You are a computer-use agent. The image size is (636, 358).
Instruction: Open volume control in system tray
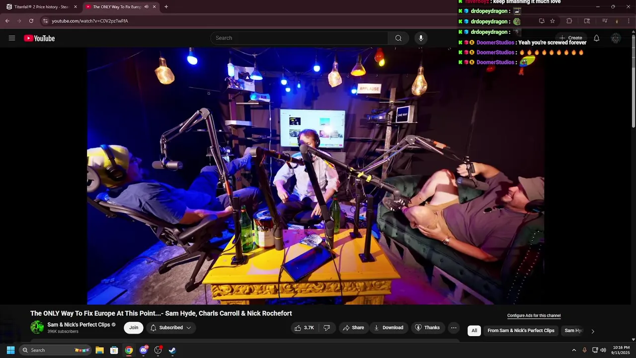603,350
